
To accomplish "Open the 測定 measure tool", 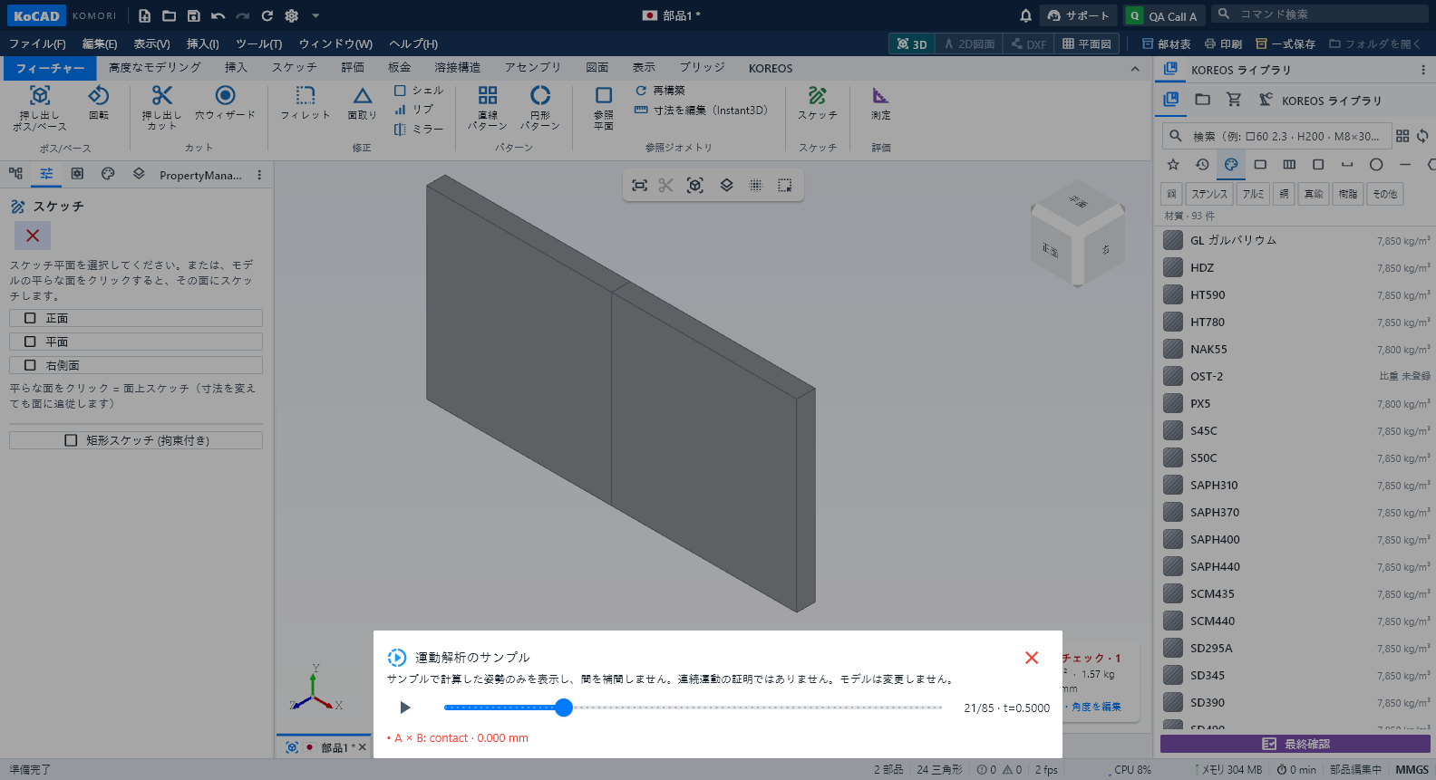I will click(x=881, y=102).
